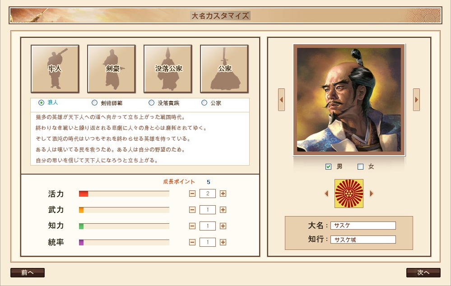Add a point to 知力

point(223,226)
